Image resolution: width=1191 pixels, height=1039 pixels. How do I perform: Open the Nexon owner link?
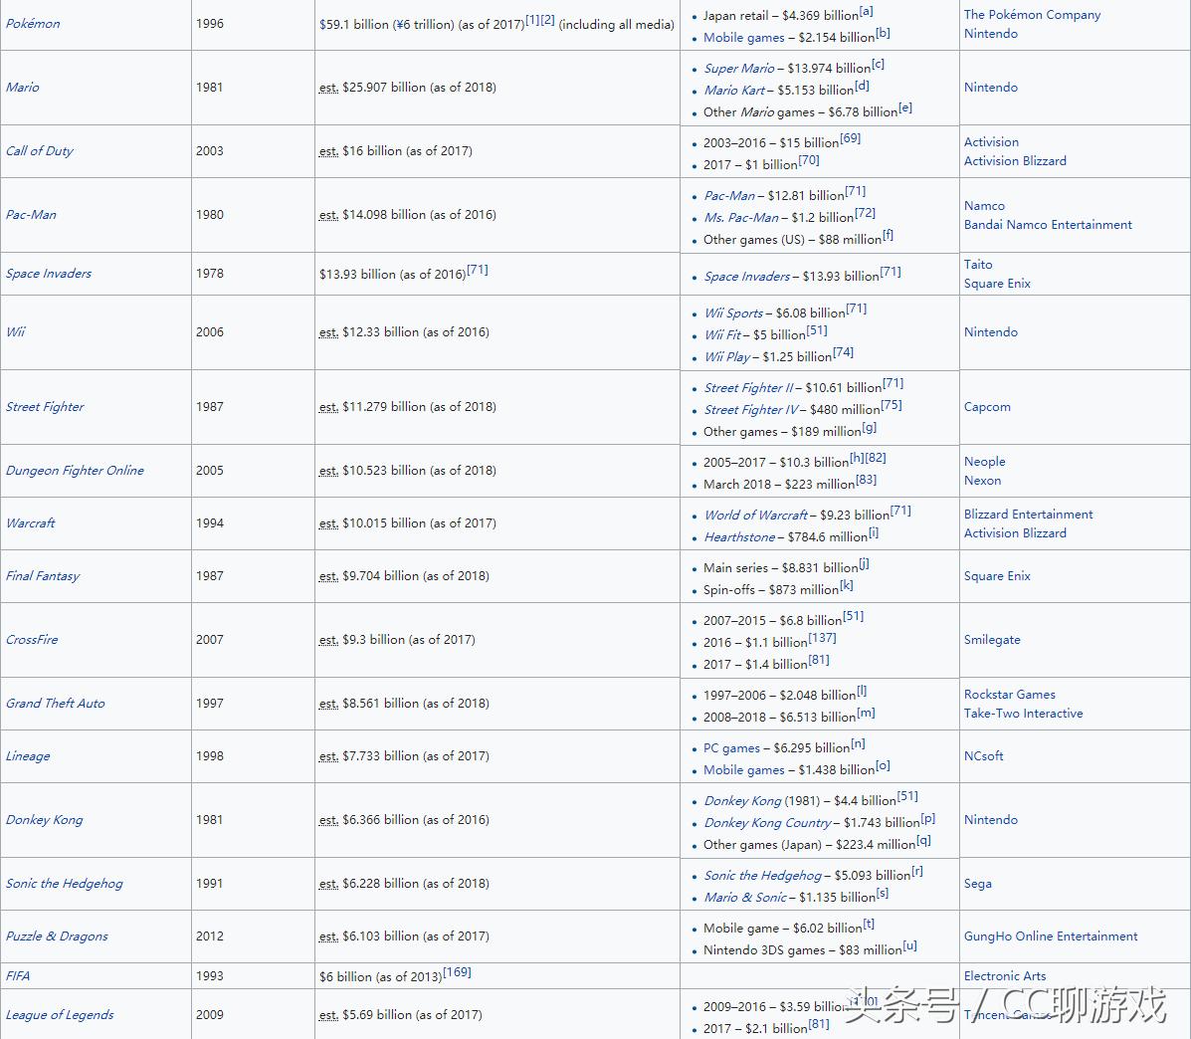[982, 481]
